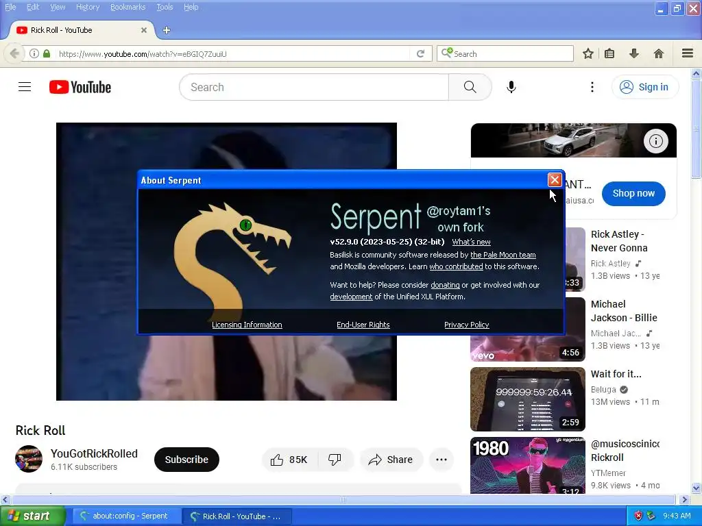This screenshot has width=702, height=526.
Task: Click the browser back arrow button
Action: (14, 53)
